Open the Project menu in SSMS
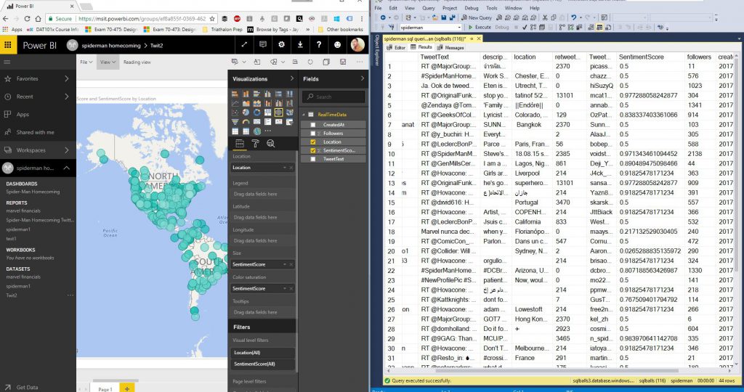The width and height of the screenshot is (744, 392). (x=449, y=8)
